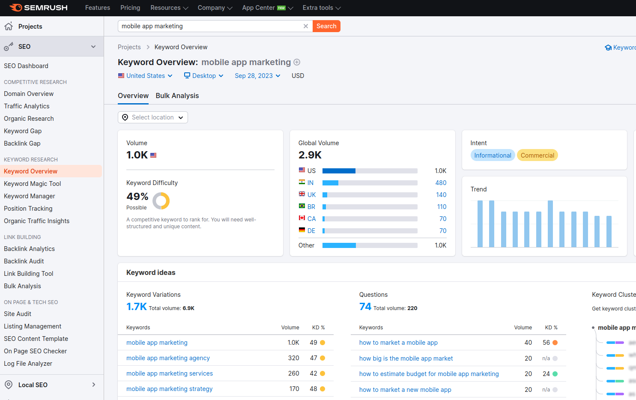Click the Local SEO pin icon

pyautogui.click(x=9, y=385)
